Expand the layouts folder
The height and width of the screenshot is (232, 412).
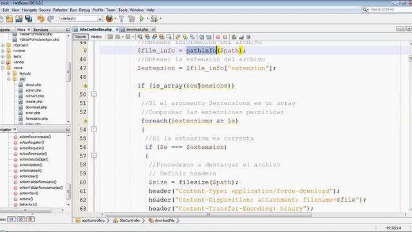pyautogui.click(x=9, y=73)
